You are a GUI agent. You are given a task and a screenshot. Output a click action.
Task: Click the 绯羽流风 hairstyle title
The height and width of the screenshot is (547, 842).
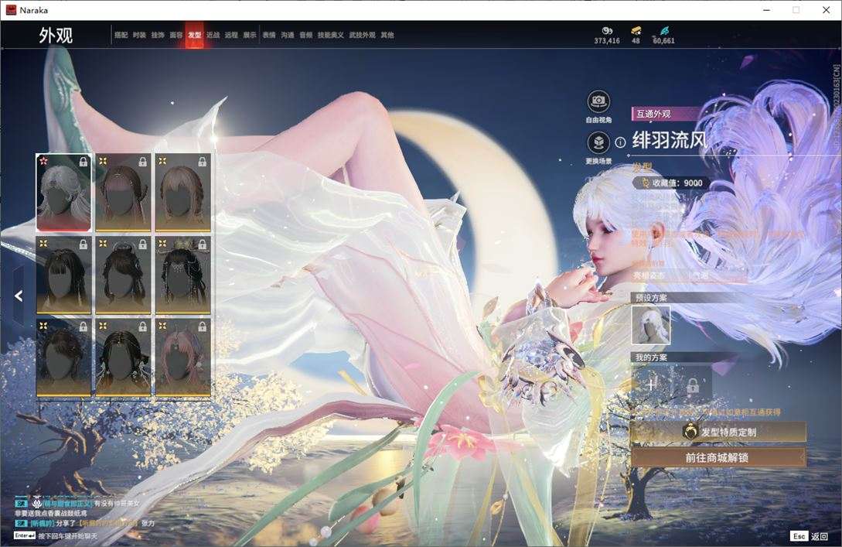pos(670,141)
